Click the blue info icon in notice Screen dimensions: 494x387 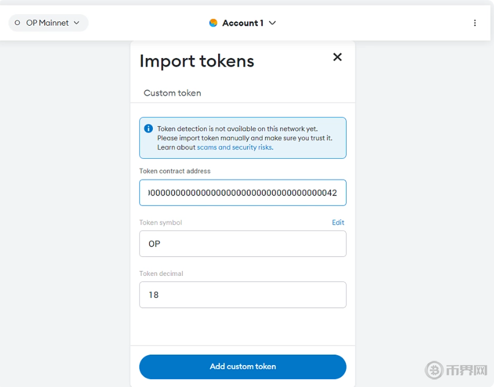(148, 129)
